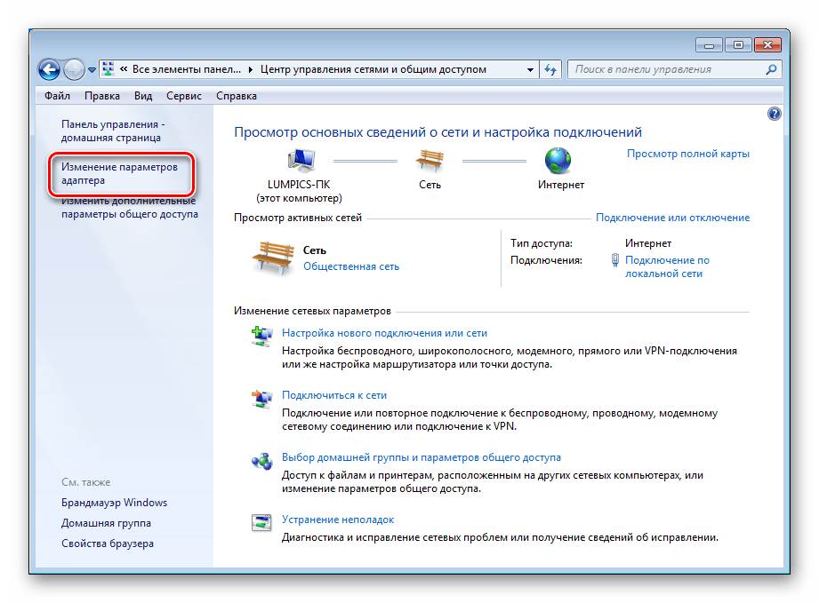
Task: Open Домашняя группа sidebar link
Action: pos(106,523)
